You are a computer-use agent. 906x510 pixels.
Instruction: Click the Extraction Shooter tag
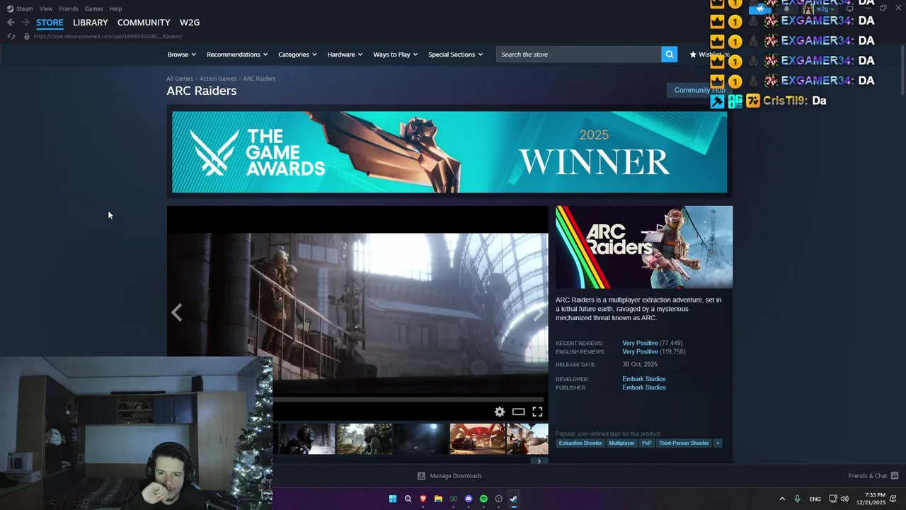(x=580, y=443)
